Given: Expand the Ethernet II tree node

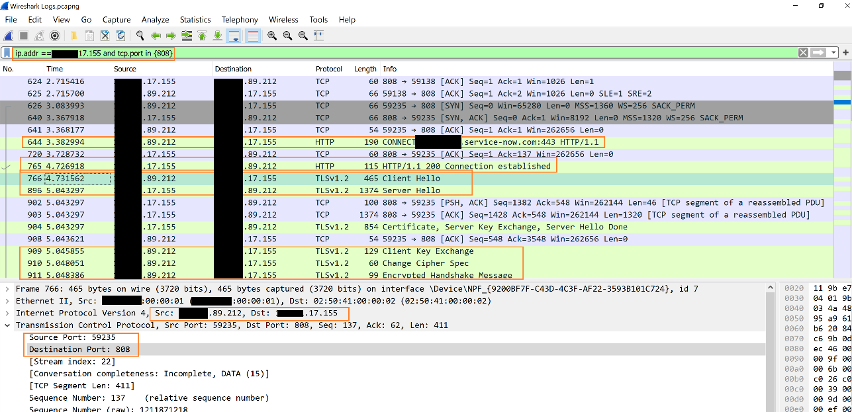Looking at the screenshot, I should pos(7,301).
